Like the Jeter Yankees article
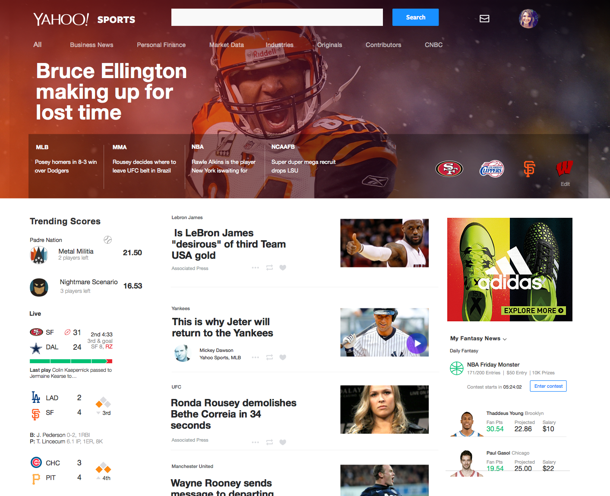The height and width of the screenshot is (496, 610). tap(283, 357)
